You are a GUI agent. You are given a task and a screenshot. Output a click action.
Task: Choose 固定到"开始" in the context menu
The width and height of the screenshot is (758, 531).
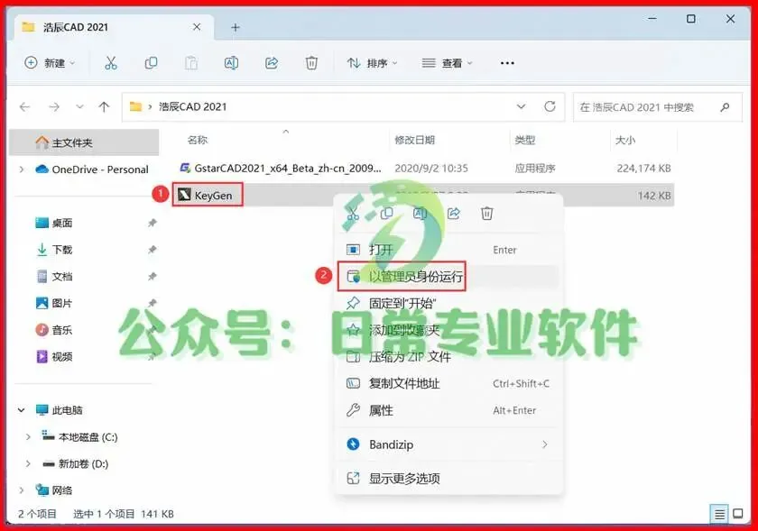(448, 303)
